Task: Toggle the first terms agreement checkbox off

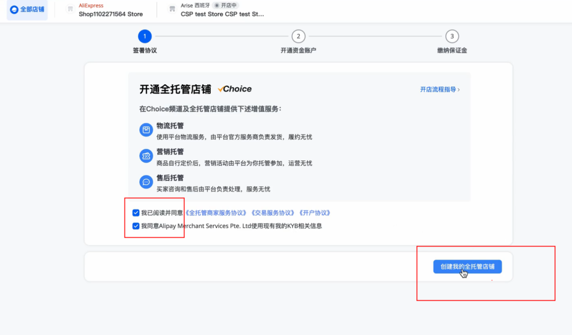Action: coord(135,212)
